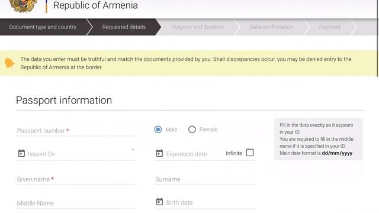Open the Purpose and duration step

click(197, 27)
